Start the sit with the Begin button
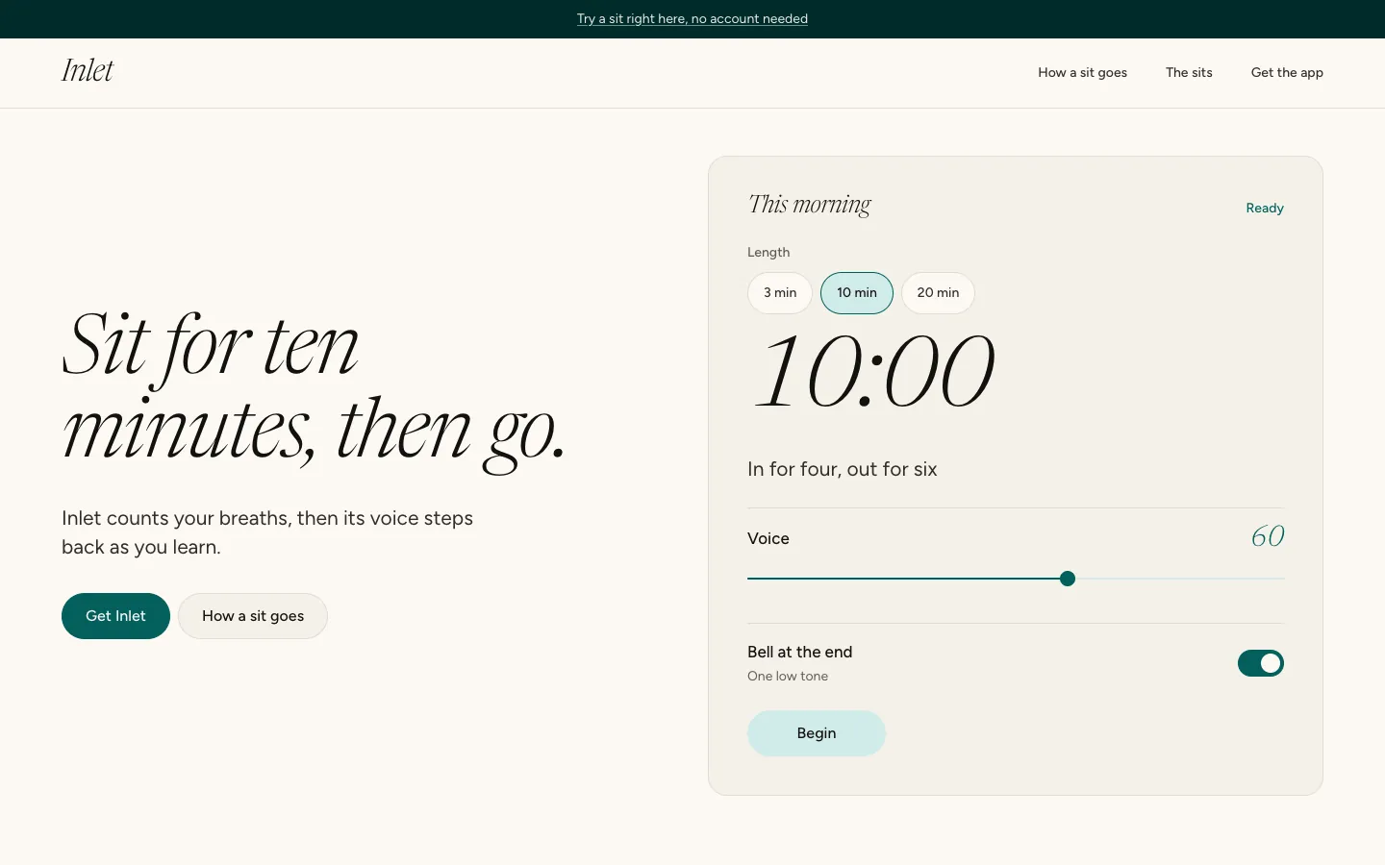Viewport: 1385px width, 865px height. (817, 733)
